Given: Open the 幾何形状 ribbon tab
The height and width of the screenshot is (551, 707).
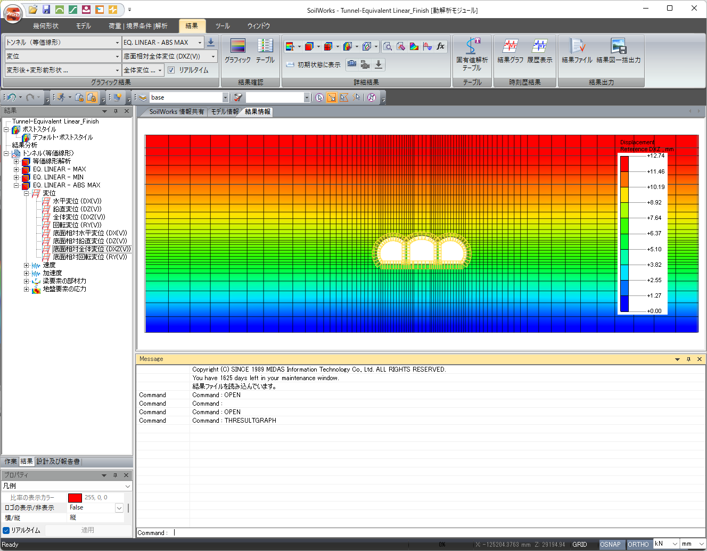Looking at the screenshot, I should pos(46,26).
